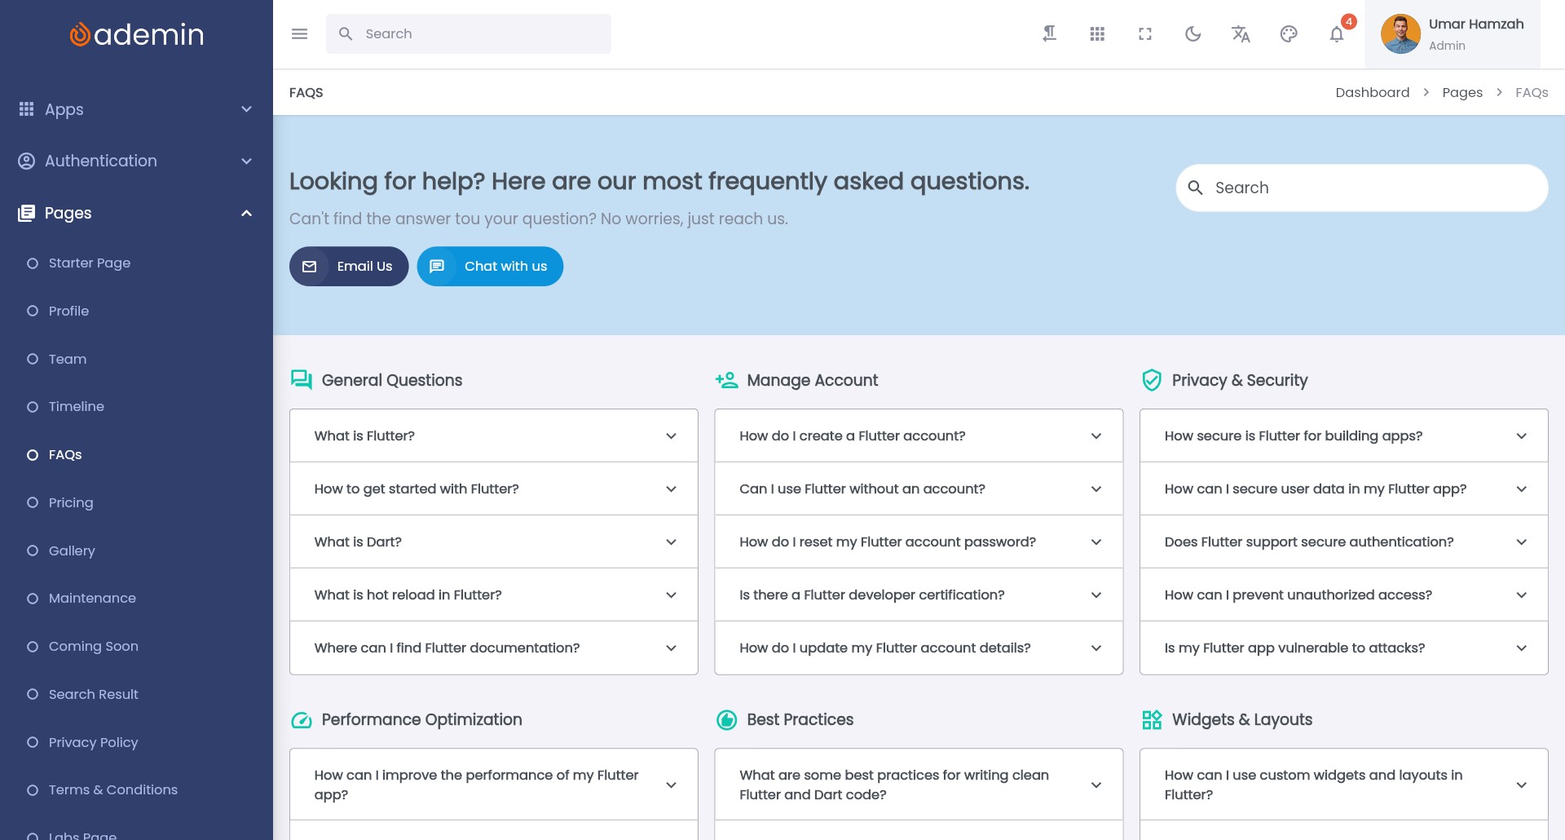Expand "How can I prevent unauthorized access?"

tap(1343, 595)
